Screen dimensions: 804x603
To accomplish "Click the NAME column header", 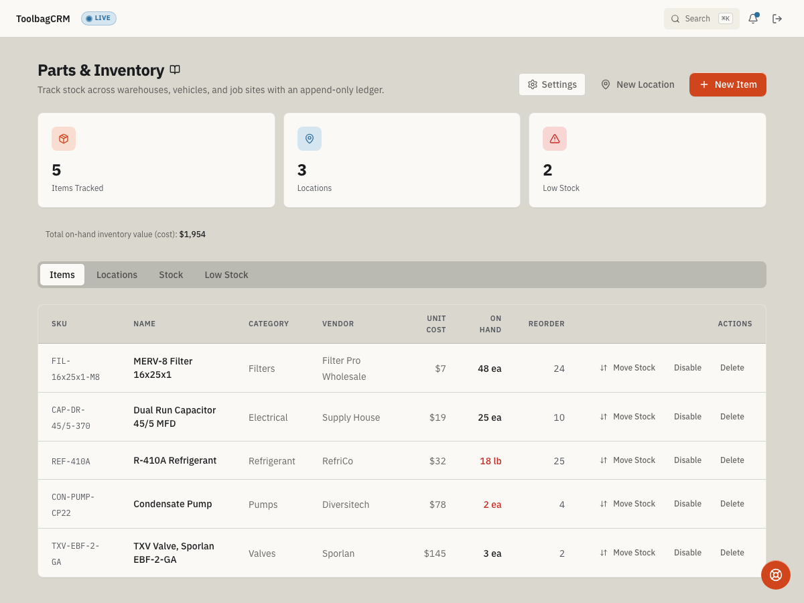I will (x=144, y=324).
